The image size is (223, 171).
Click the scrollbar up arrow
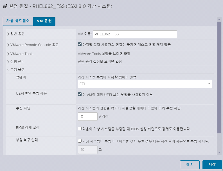(x=219, y=19)
